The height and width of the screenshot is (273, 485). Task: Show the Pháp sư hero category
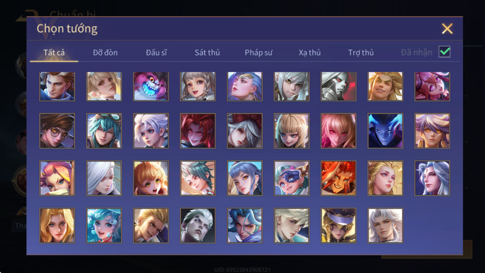pos(258,53)
